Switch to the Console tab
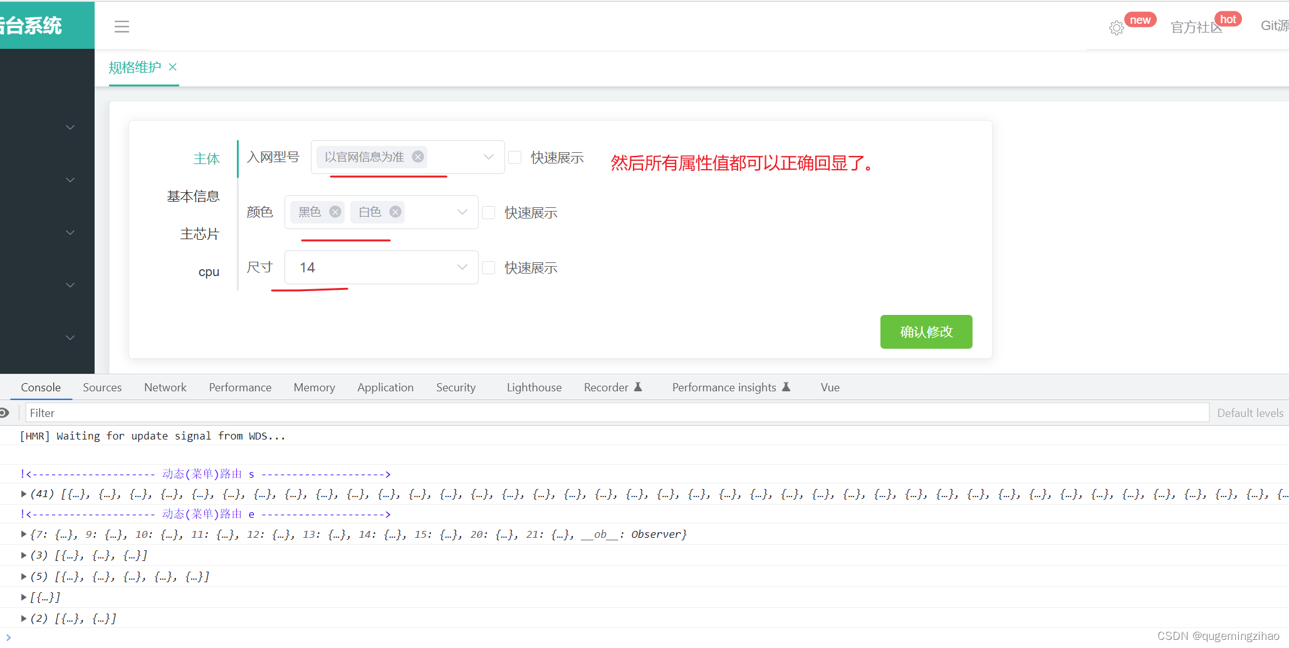 (x=41, y=387)
